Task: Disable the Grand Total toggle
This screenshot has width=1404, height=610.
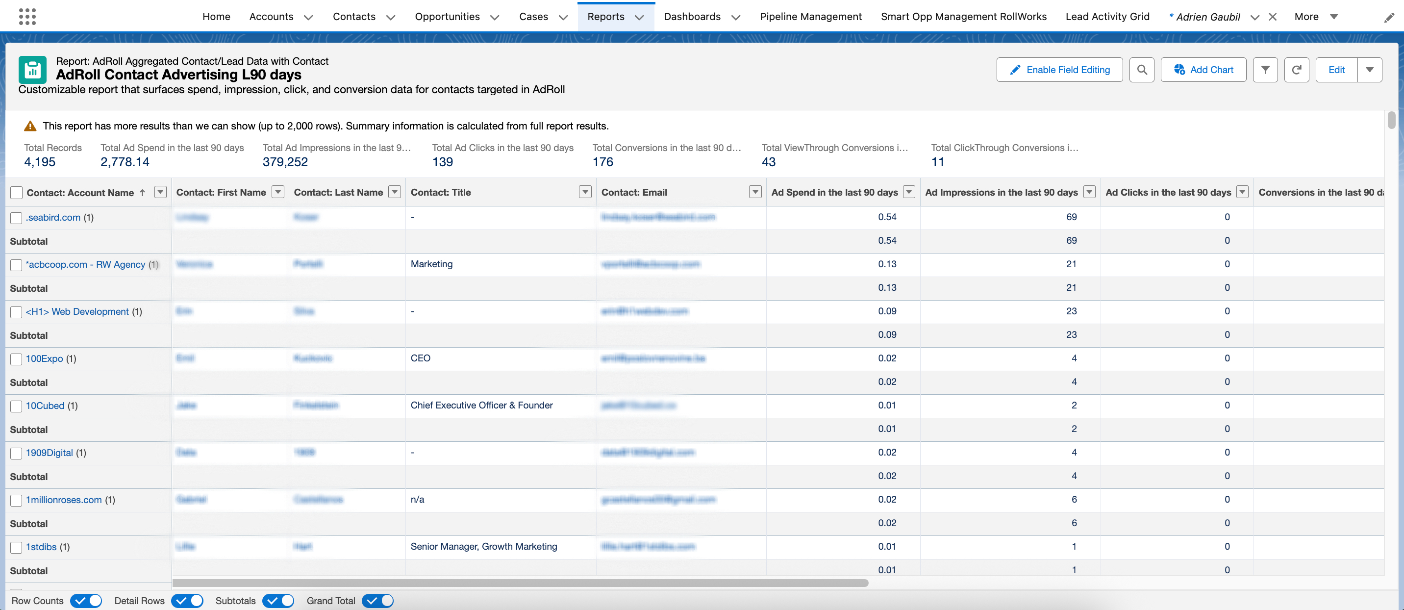Action: [x=377, y=600]
